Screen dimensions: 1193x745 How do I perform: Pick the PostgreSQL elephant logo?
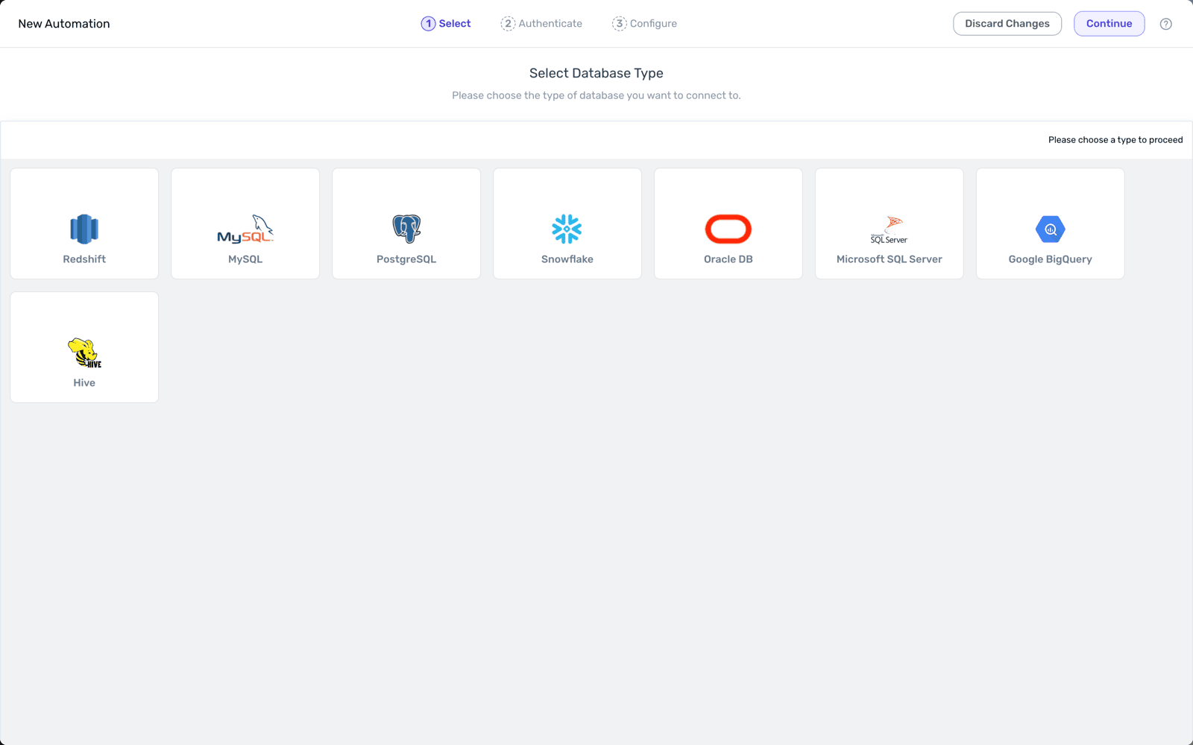[406, 229]
